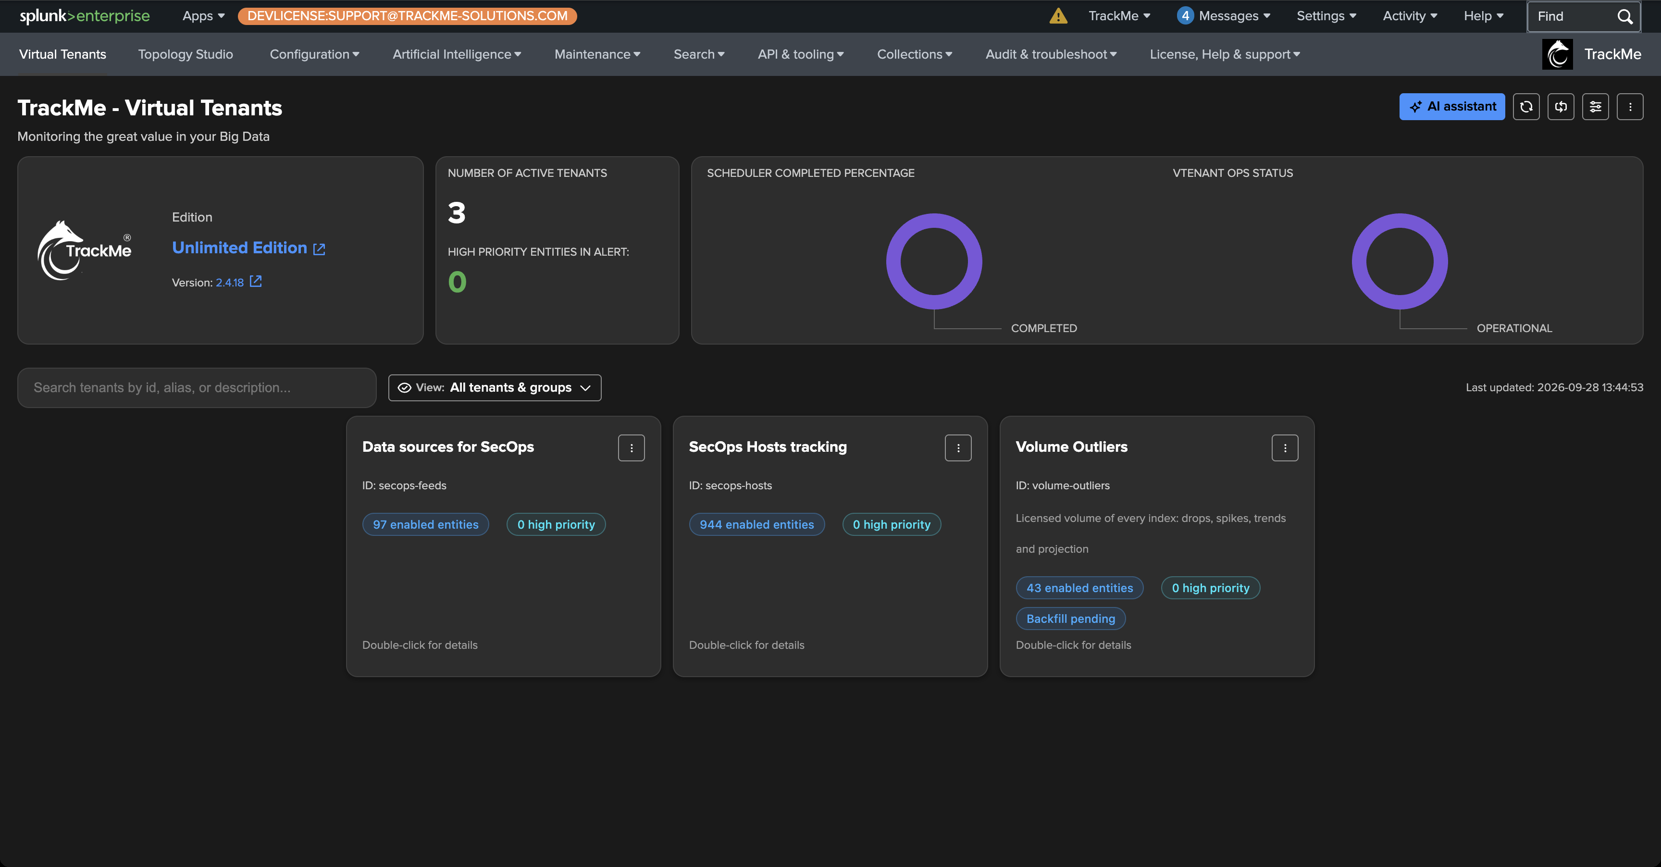Open the Apps dropdown
The width and height of the screenshot is (1661, 867).
coord(203,16)
